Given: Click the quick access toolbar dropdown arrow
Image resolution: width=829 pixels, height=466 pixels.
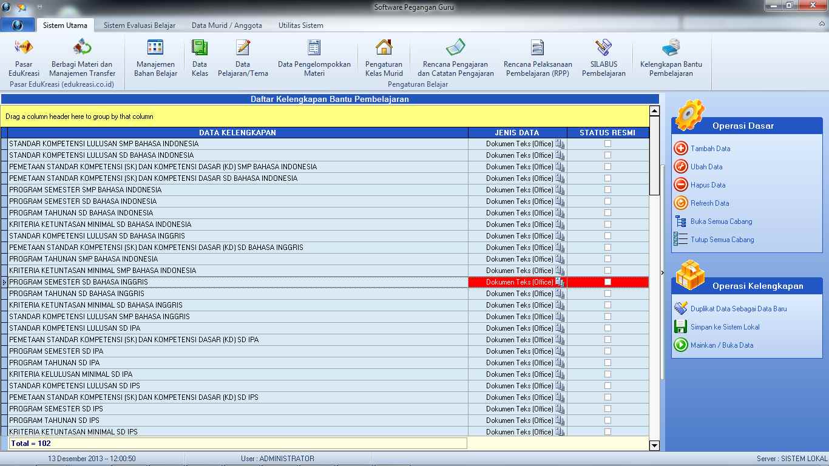Looking at the screenshot, I should pos(39,7).
